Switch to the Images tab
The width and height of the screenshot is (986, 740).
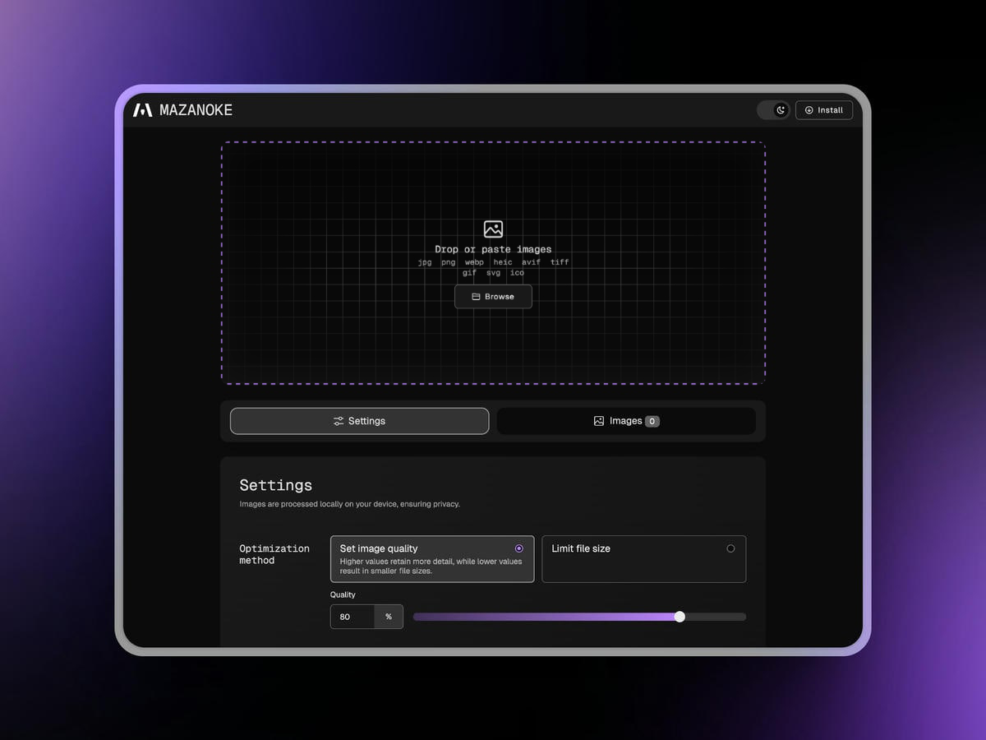(x=627, y=420)
